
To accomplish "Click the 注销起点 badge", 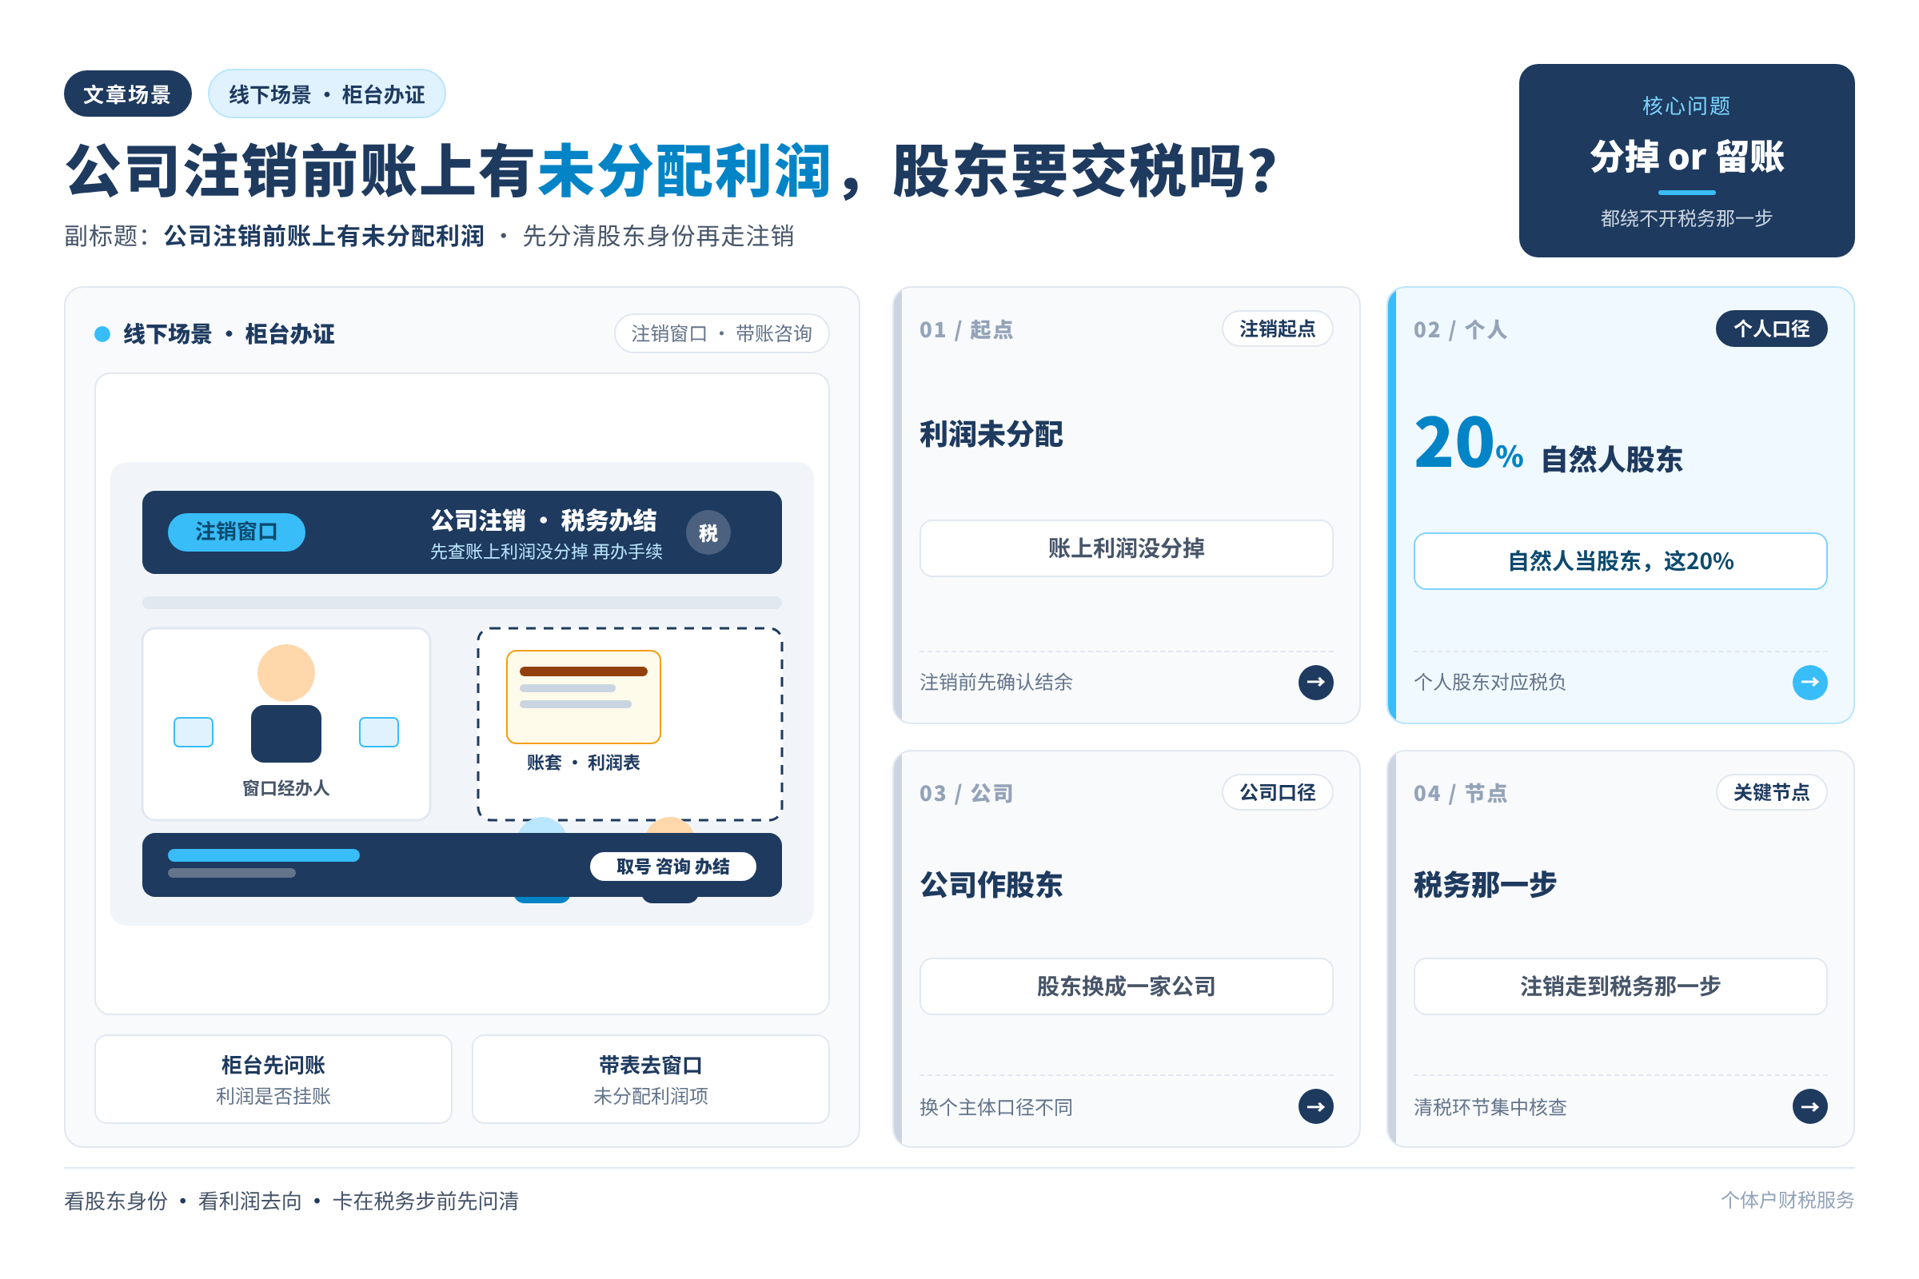I will [x=1277, y=329].
